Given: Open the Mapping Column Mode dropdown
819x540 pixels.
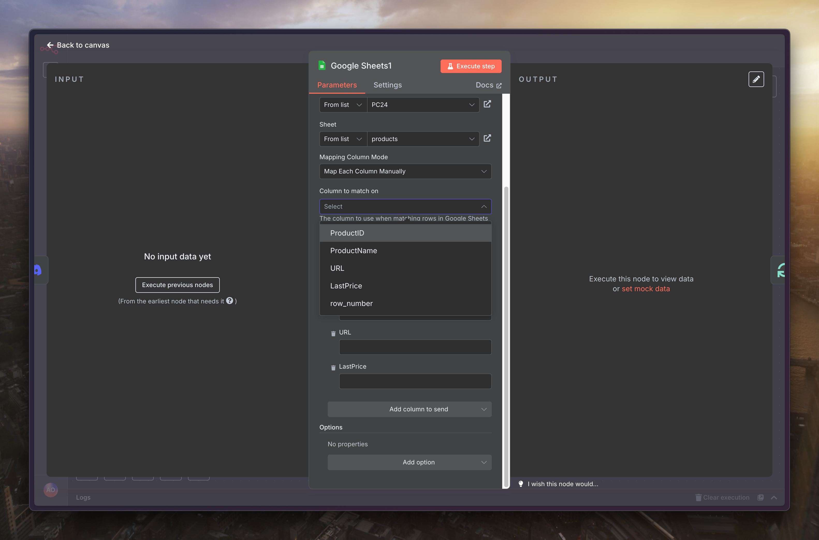Looking at the screenshot, I should [x=405, y=171].
